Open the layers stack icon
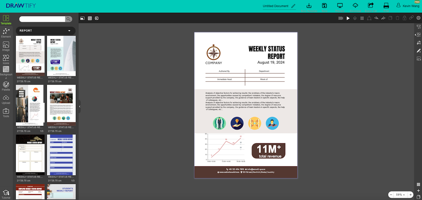 (355, 18)
